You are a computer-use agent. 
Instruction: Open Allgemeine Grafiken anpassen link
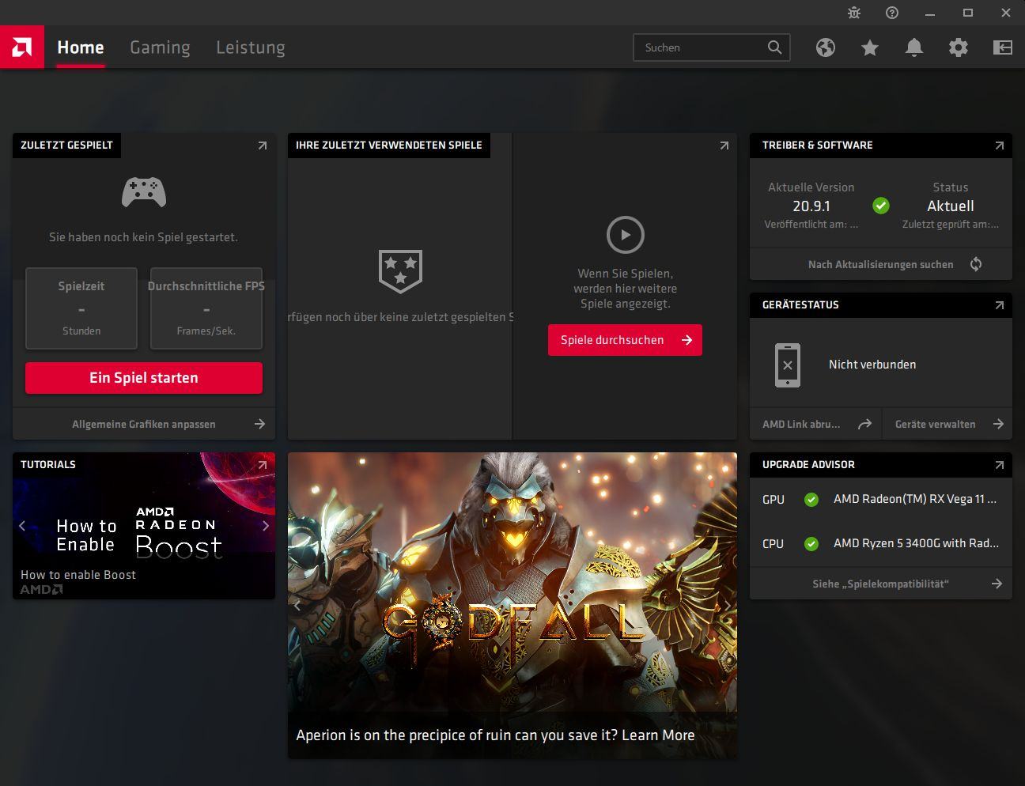coord(144,425)
